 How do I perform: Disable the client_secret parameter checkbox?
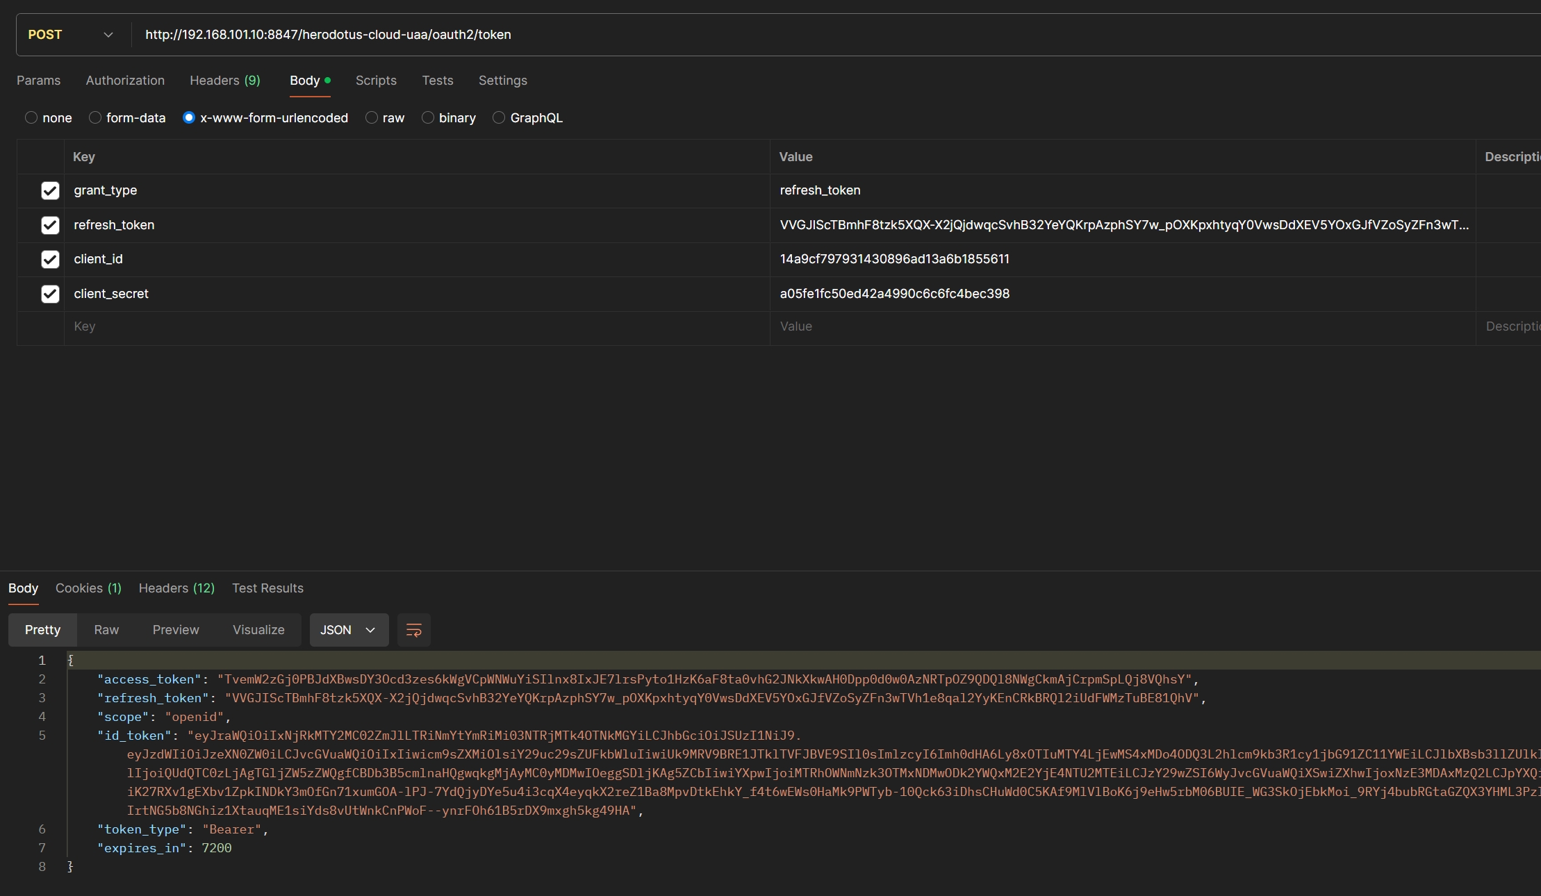tap(50, 294)
